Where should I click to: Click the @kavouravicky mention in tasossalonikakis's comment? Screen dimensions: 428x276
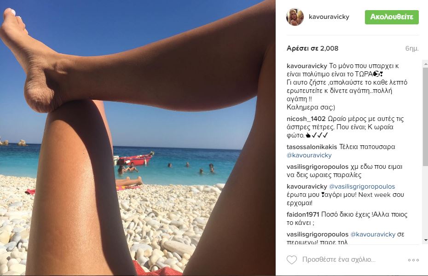point(309,155)
